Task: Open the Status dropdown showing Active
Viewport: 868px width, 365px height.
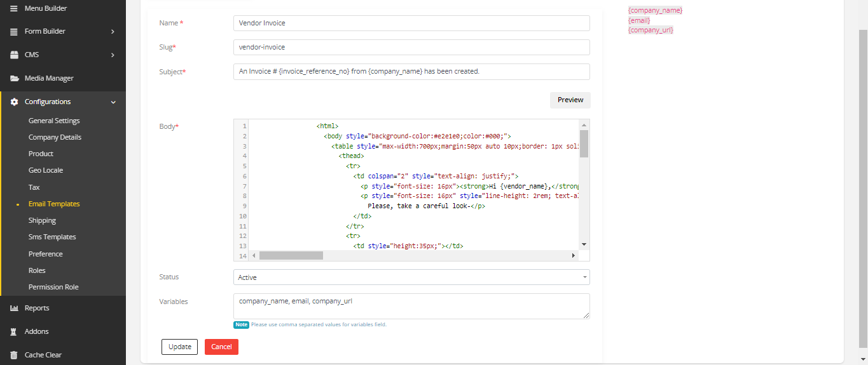Action: [411, 277]
